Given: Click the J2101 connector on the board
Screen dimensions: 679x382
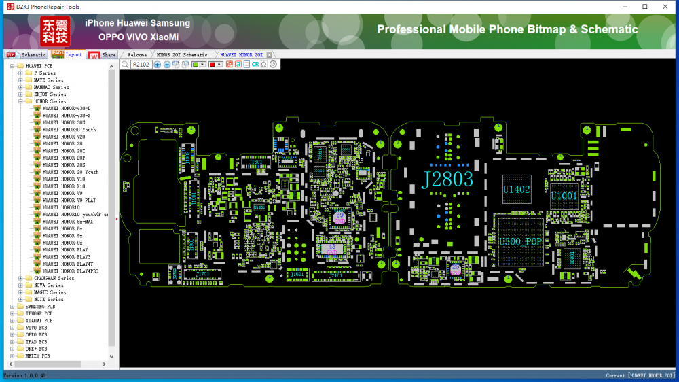Looking at the screenshot, I should (335, 275).
